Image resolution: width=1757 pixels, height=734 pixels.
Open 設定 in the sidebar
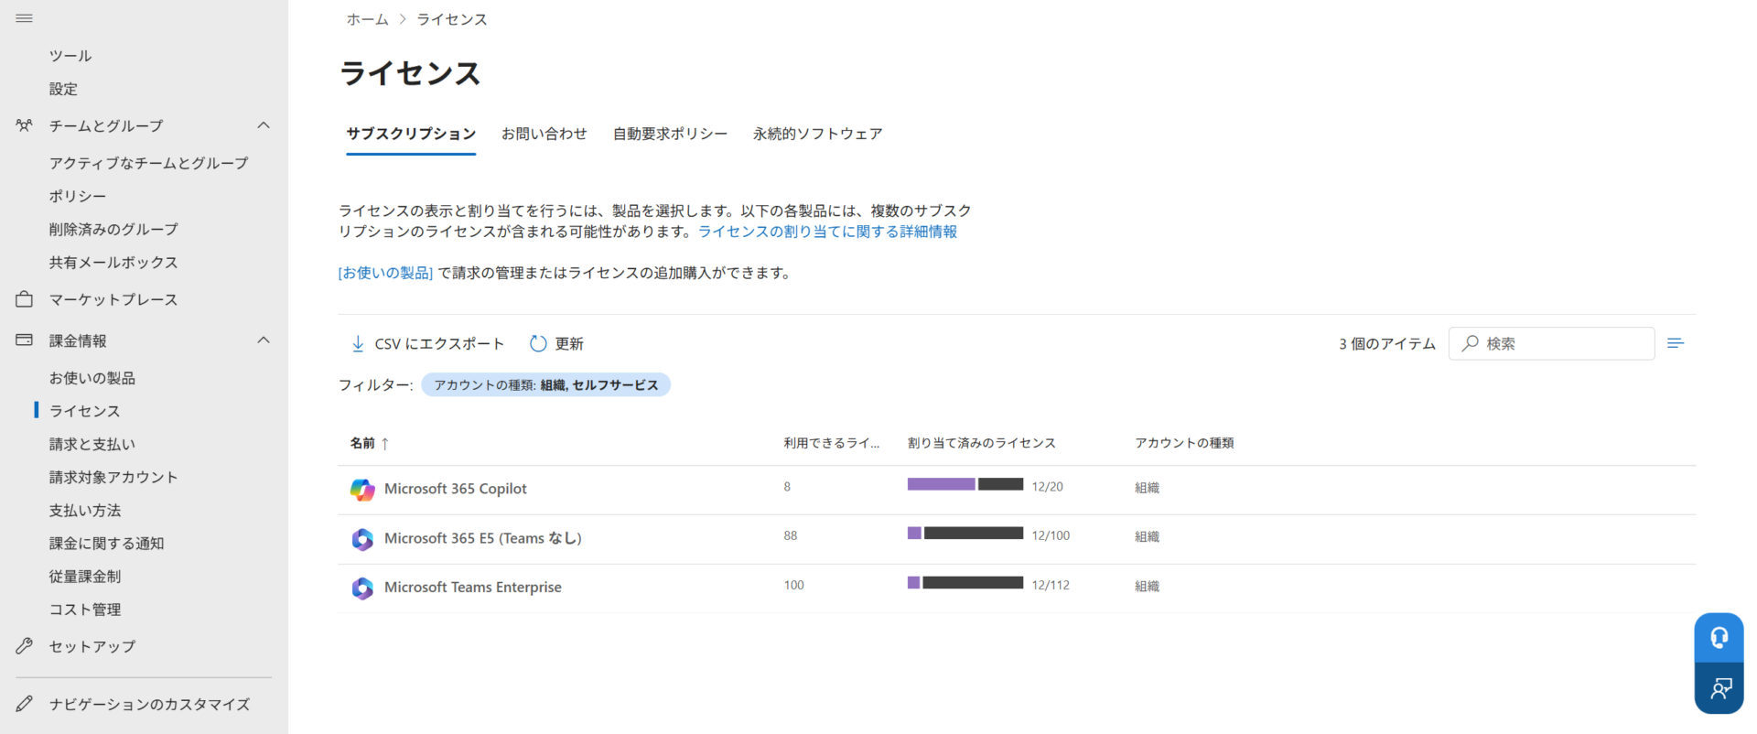pos(63,89)
